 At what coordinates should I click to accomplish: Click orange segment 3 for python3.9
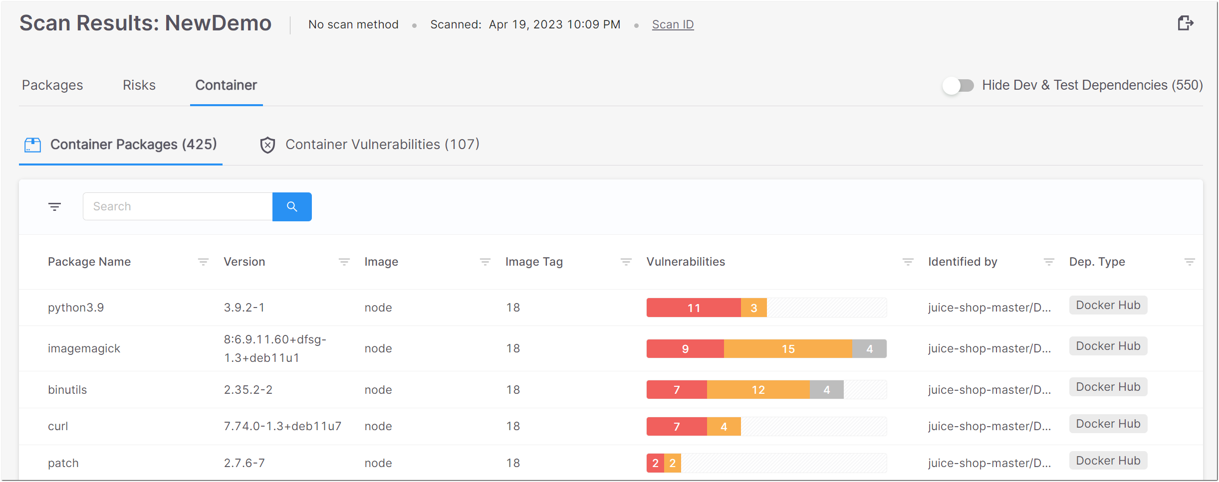pos(754,308)
